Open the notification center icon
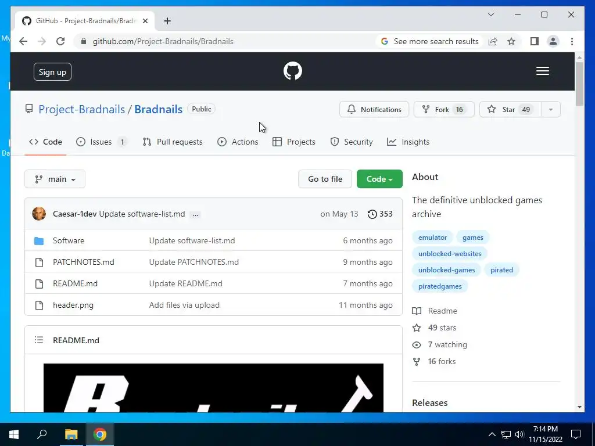 576,434
